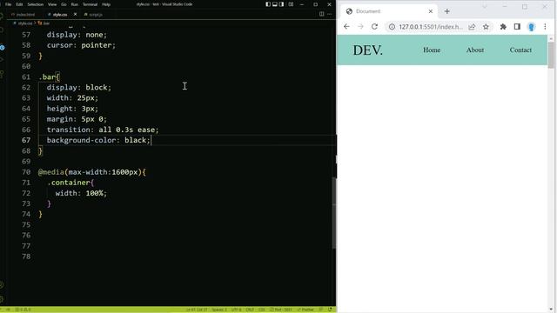Open the Chrome three-dot menu
The height and width of the screenshot is (313, 557).
pos(545,27)
